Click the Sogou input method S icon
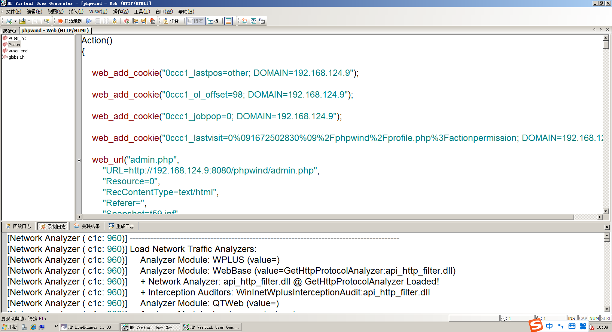 coord(536,325)
